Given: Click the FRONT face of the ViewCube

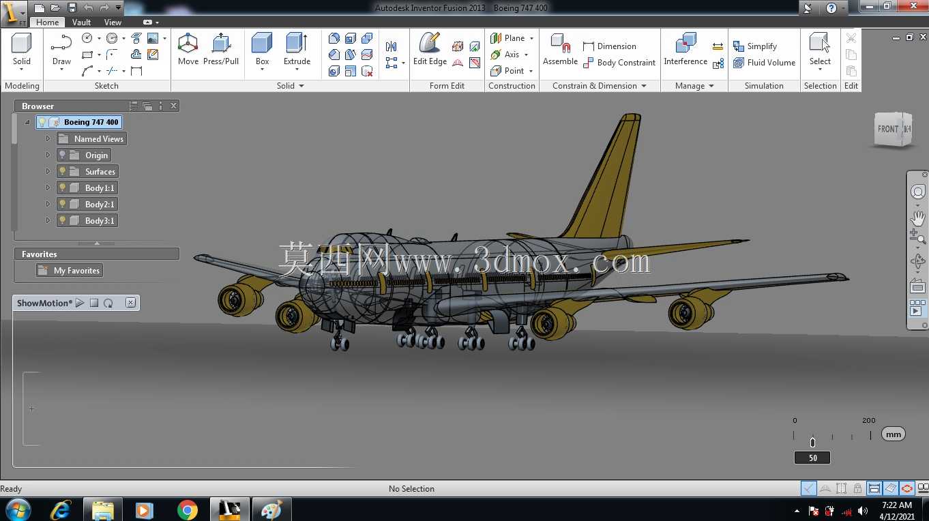Looking at the screenshot, I should pyautogui.click(x=888, y=129).
